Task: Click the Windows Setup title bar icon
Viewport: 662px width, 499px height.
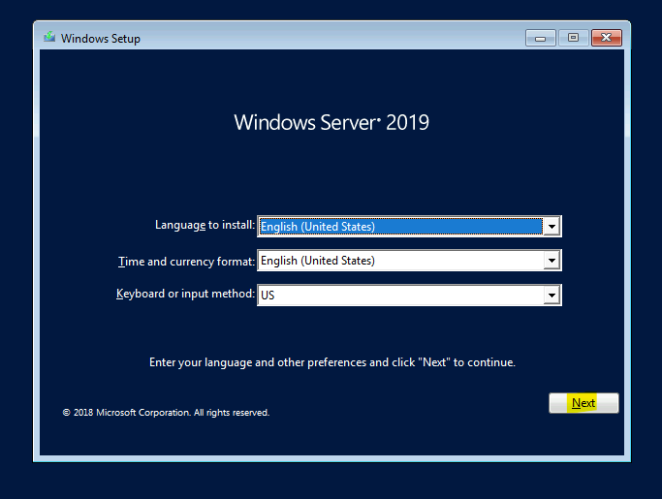Action: 49,37
